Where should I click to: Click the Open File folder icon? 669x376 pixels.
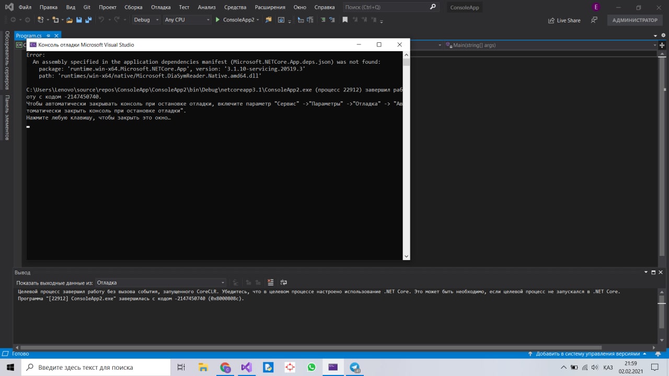(x=69, y=20)
